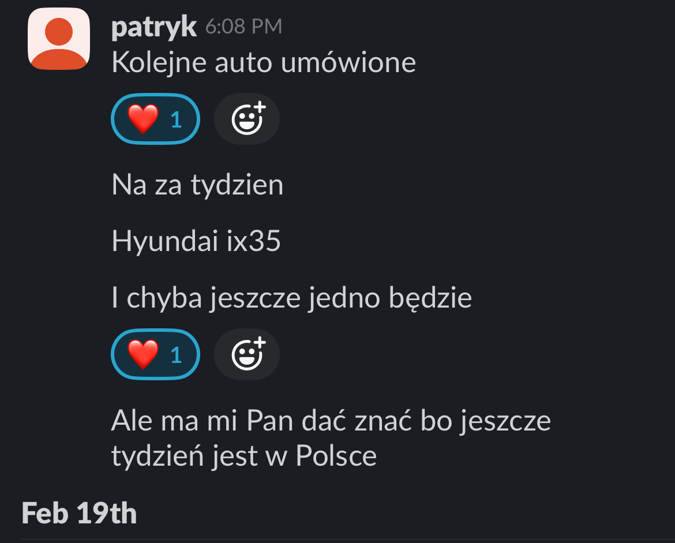Click the 'tydzień jest w Polsce' text line
Screen dimensions: 675x543
click(244, 456)
